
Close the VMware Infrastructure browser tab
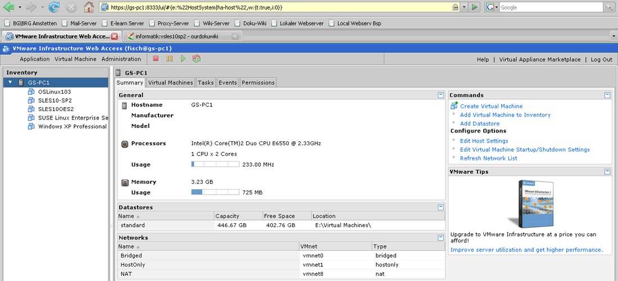coord(115,36)
